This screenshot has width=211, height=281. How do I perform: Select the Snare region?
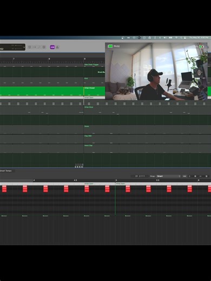(147, 130)
